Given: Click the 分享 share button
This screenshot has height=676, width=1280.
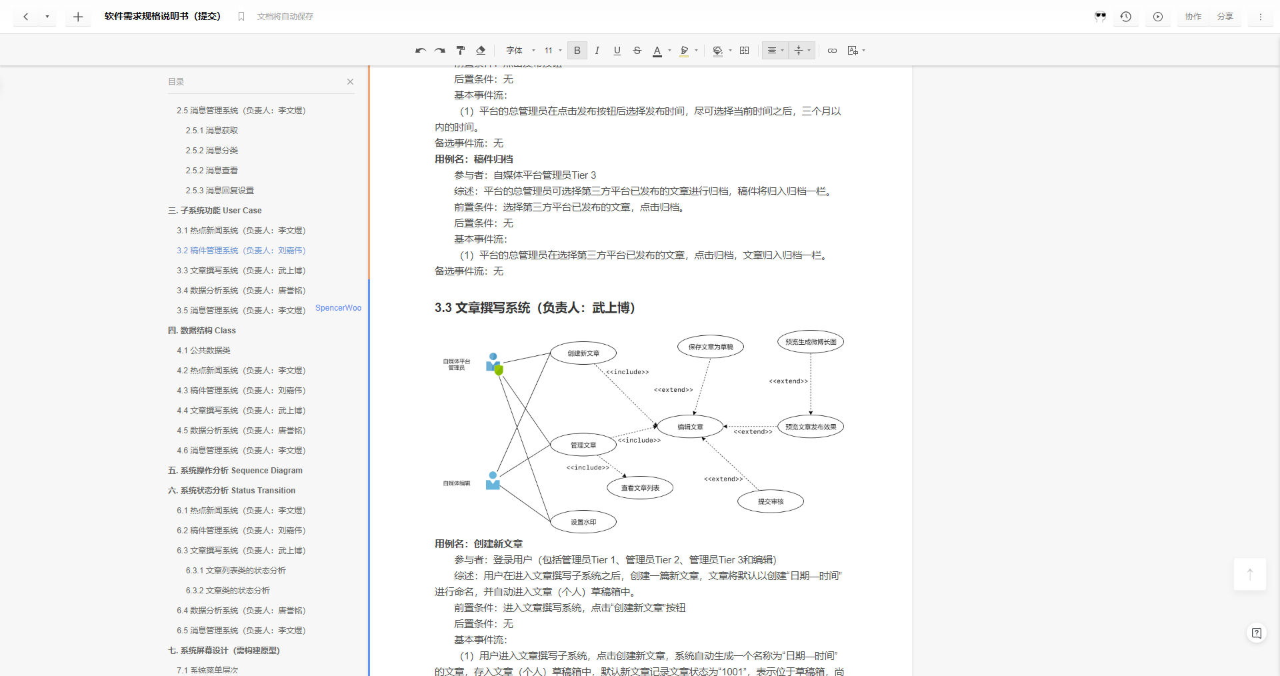Looking at the screenshot, I should click(1225, 17).
